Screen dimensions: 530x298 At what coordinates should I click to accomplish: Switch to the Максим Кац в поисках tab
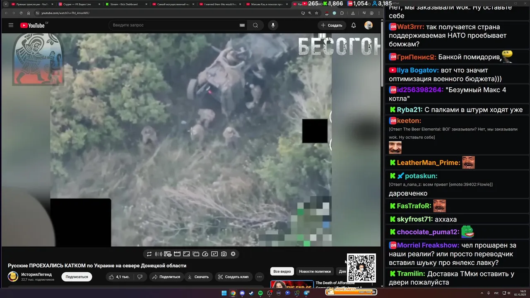(267, 4)
